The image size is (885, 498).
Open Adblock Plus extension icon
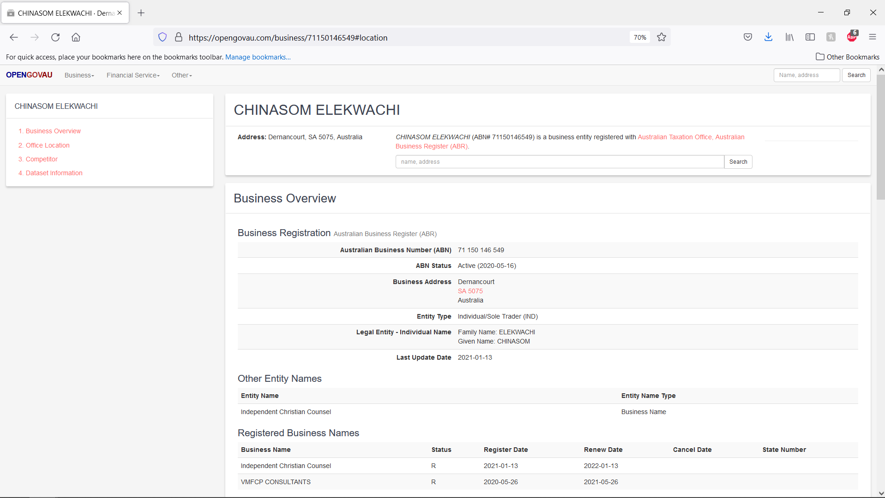852,37
